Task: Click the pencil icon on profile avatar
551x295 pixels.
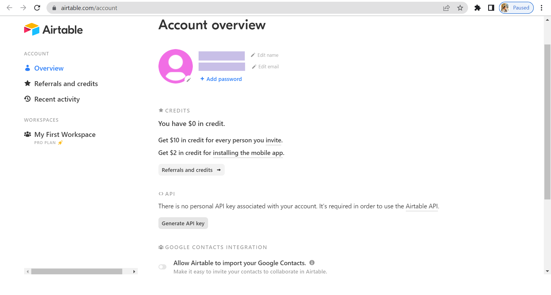Action: click(x=189, y=80)
